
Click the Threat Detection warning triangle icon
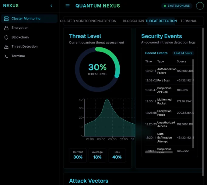click(x=6, y=47)
